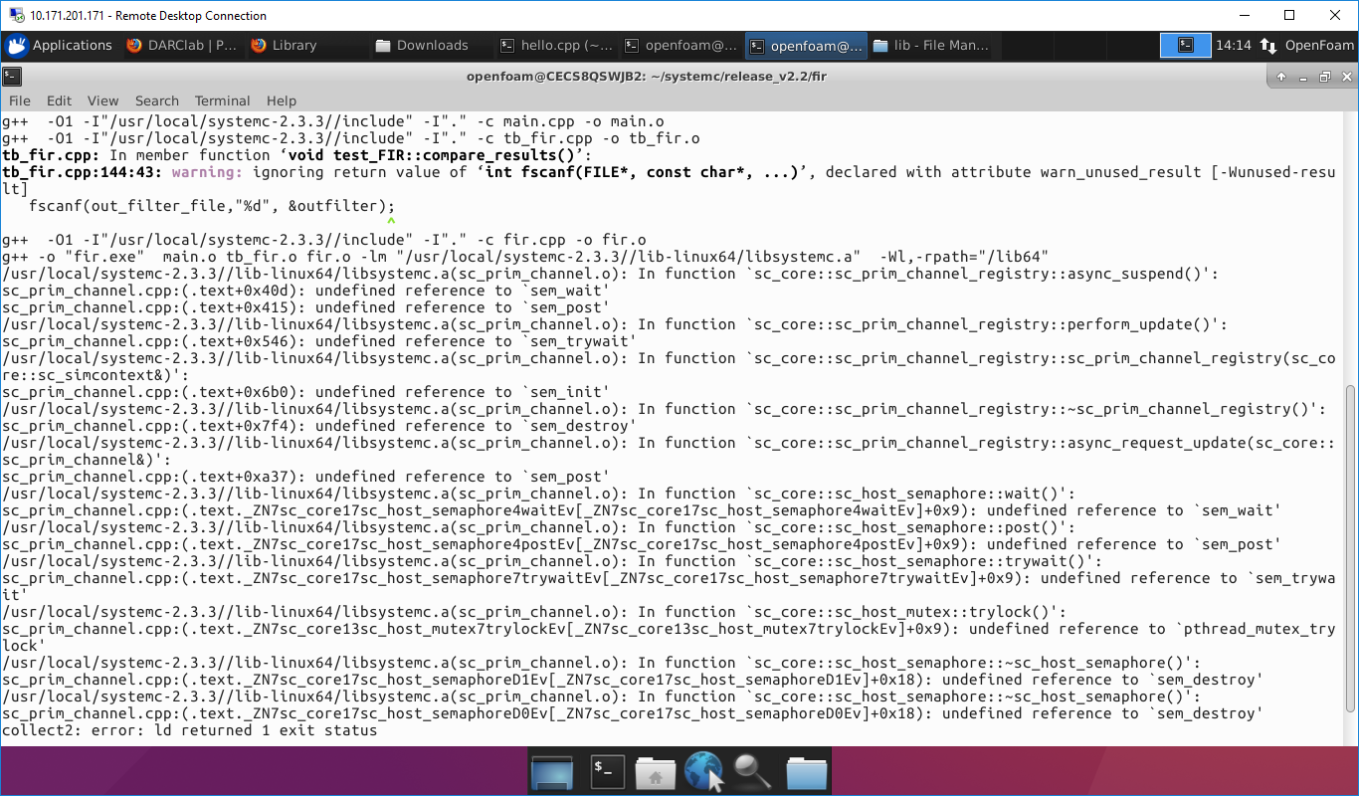Screen dimensions: 1359x796
Task: Click the terminal window menu icon in title bar
Action: (12, 77)
